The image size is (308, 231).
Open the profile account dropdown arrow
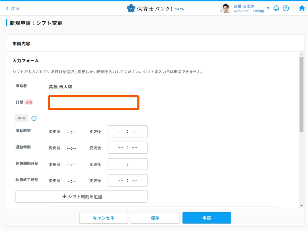[268, 8]
